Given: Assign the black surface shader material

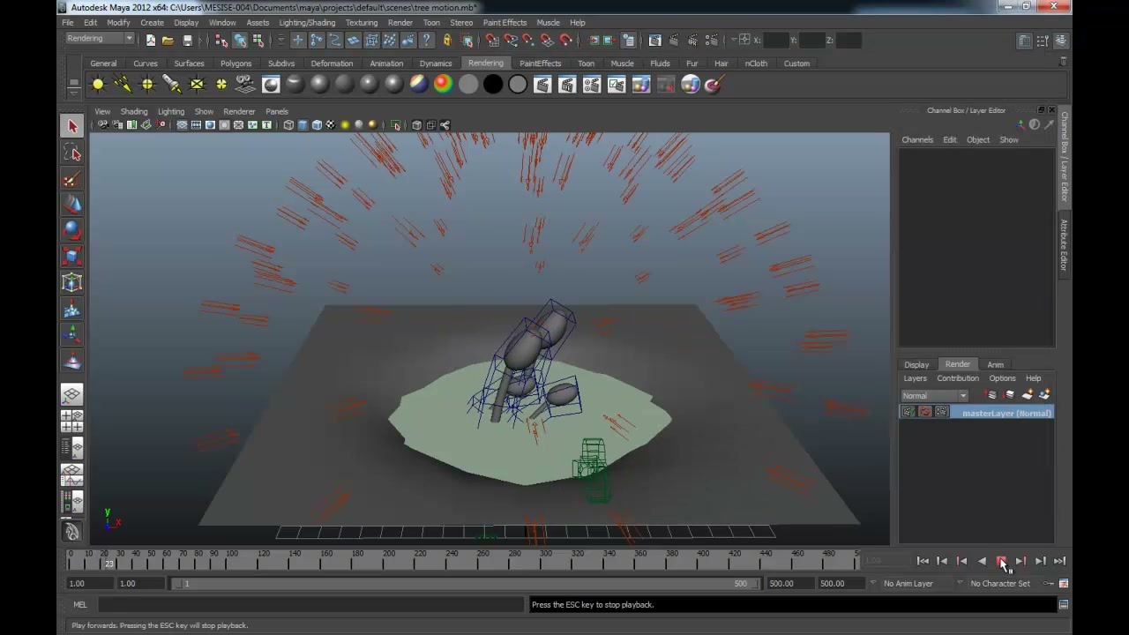Looking at the screenshot, I should pos(493,85).
